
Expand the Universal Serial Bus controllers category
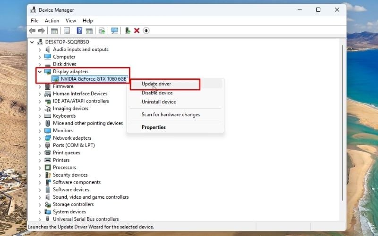point(40,219)
